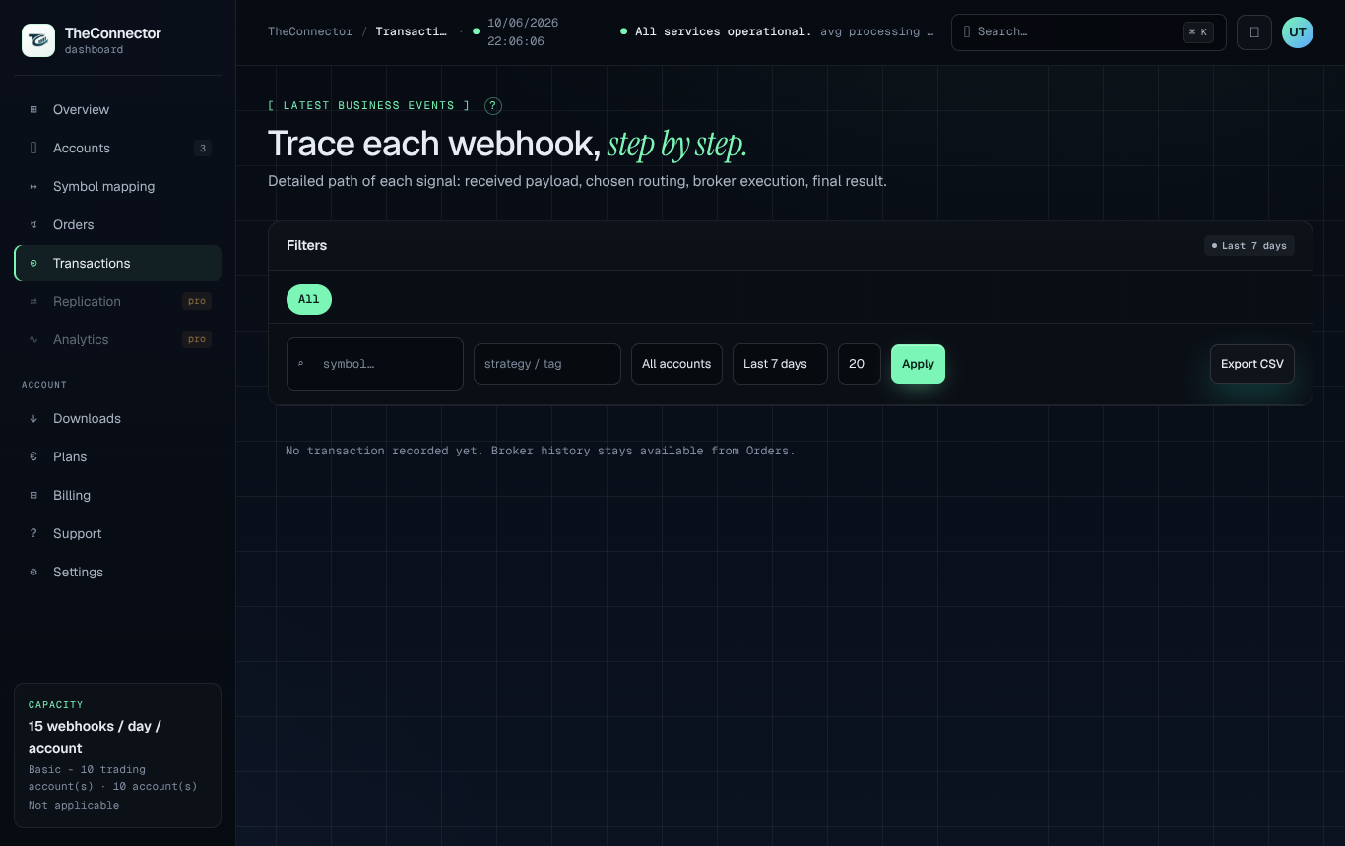Screen dimensions: 1345x846
Task: Click the Transactions sidebar icon
Action: 33,263
